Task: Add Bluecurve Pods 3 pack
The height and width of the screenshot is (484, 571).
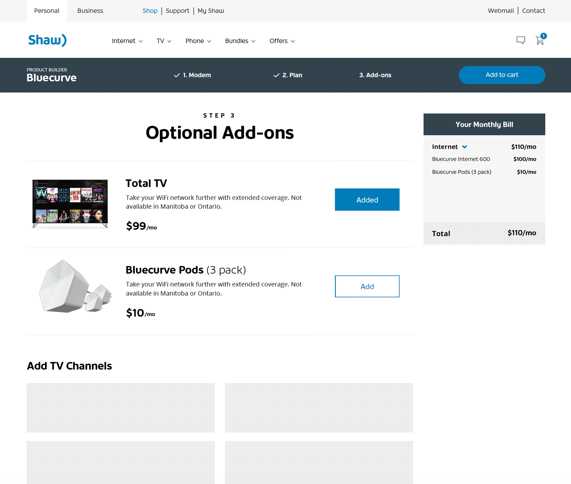Action: [367, 286]
